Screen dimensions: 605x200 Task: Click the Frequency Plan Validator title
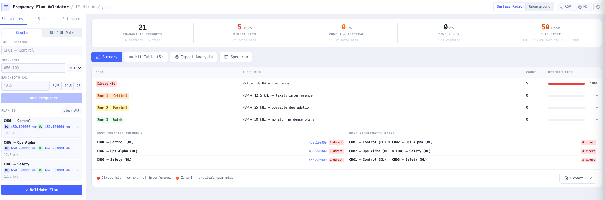click(41, 7)
